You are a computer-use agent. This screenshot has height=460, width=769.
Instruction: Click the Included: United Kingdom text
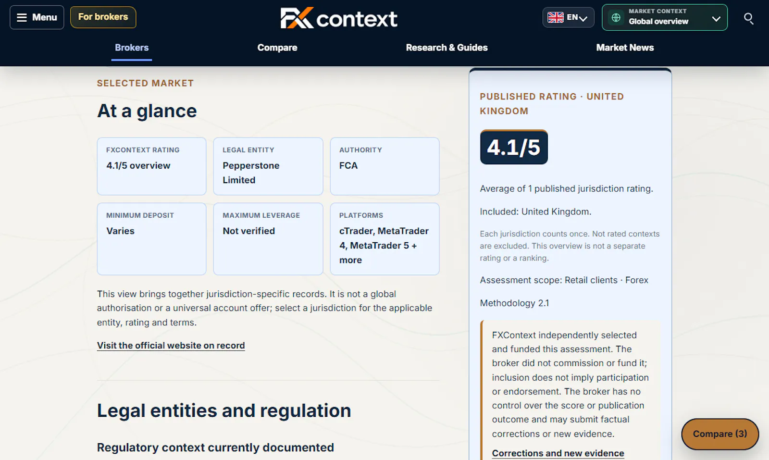(535, 212)
